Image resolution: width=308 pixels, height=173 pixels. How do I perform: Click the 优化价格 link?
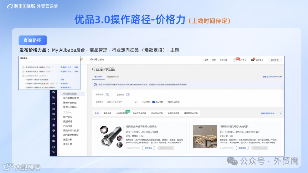click(x=64, y=84)
